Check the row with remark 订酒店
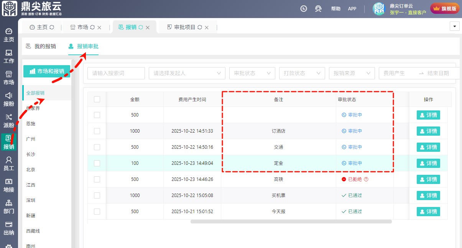The image size is (462, 248). pyautogui.click(x=97, y=131)
